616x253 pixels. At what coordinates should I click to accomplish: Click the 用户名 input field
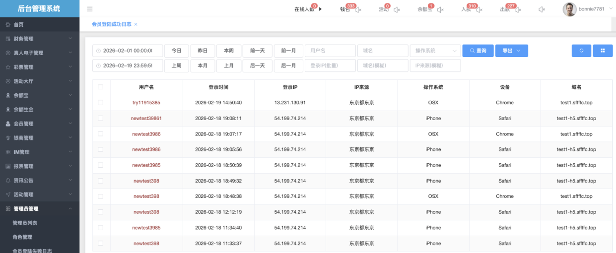(330, 51)
